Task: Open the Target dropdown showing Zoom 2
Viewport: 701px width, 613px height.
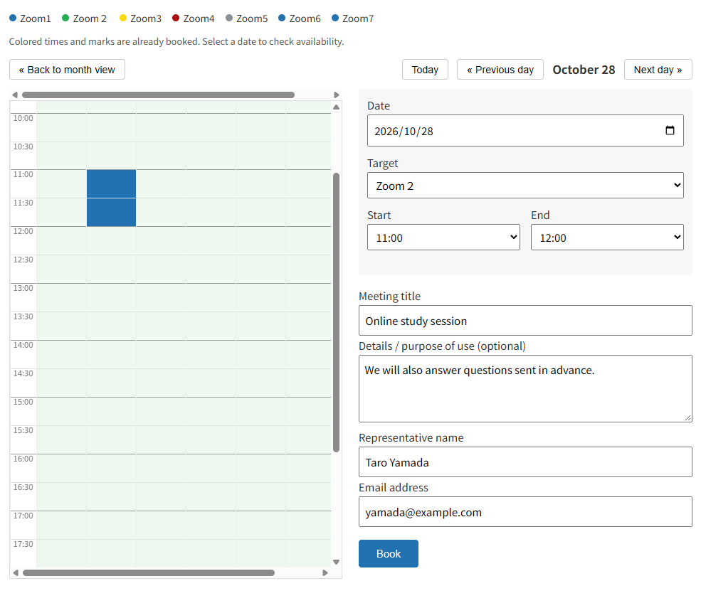Action: click(525, 186)
